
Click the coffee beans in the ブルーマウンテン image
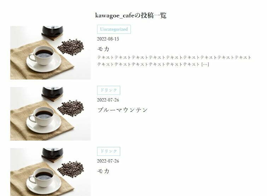point(71,108)
